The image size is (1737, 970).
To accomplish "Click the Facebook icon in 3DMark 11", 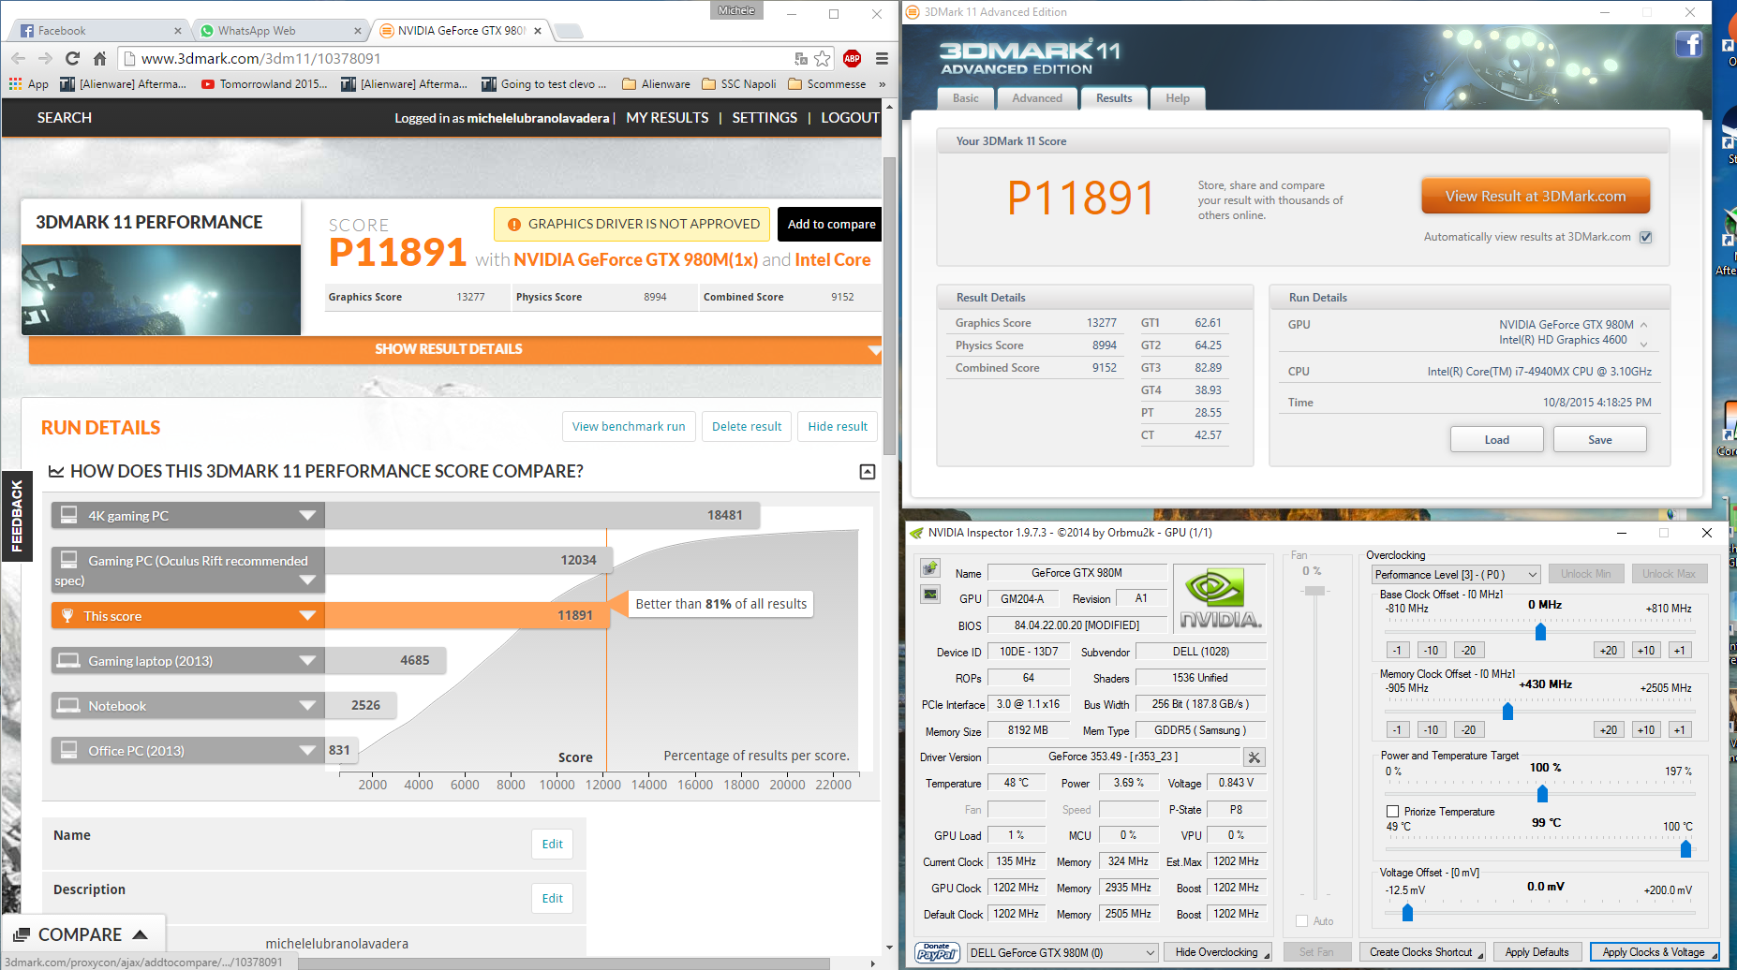I will pyautogui.click(x=1688, y=44).
